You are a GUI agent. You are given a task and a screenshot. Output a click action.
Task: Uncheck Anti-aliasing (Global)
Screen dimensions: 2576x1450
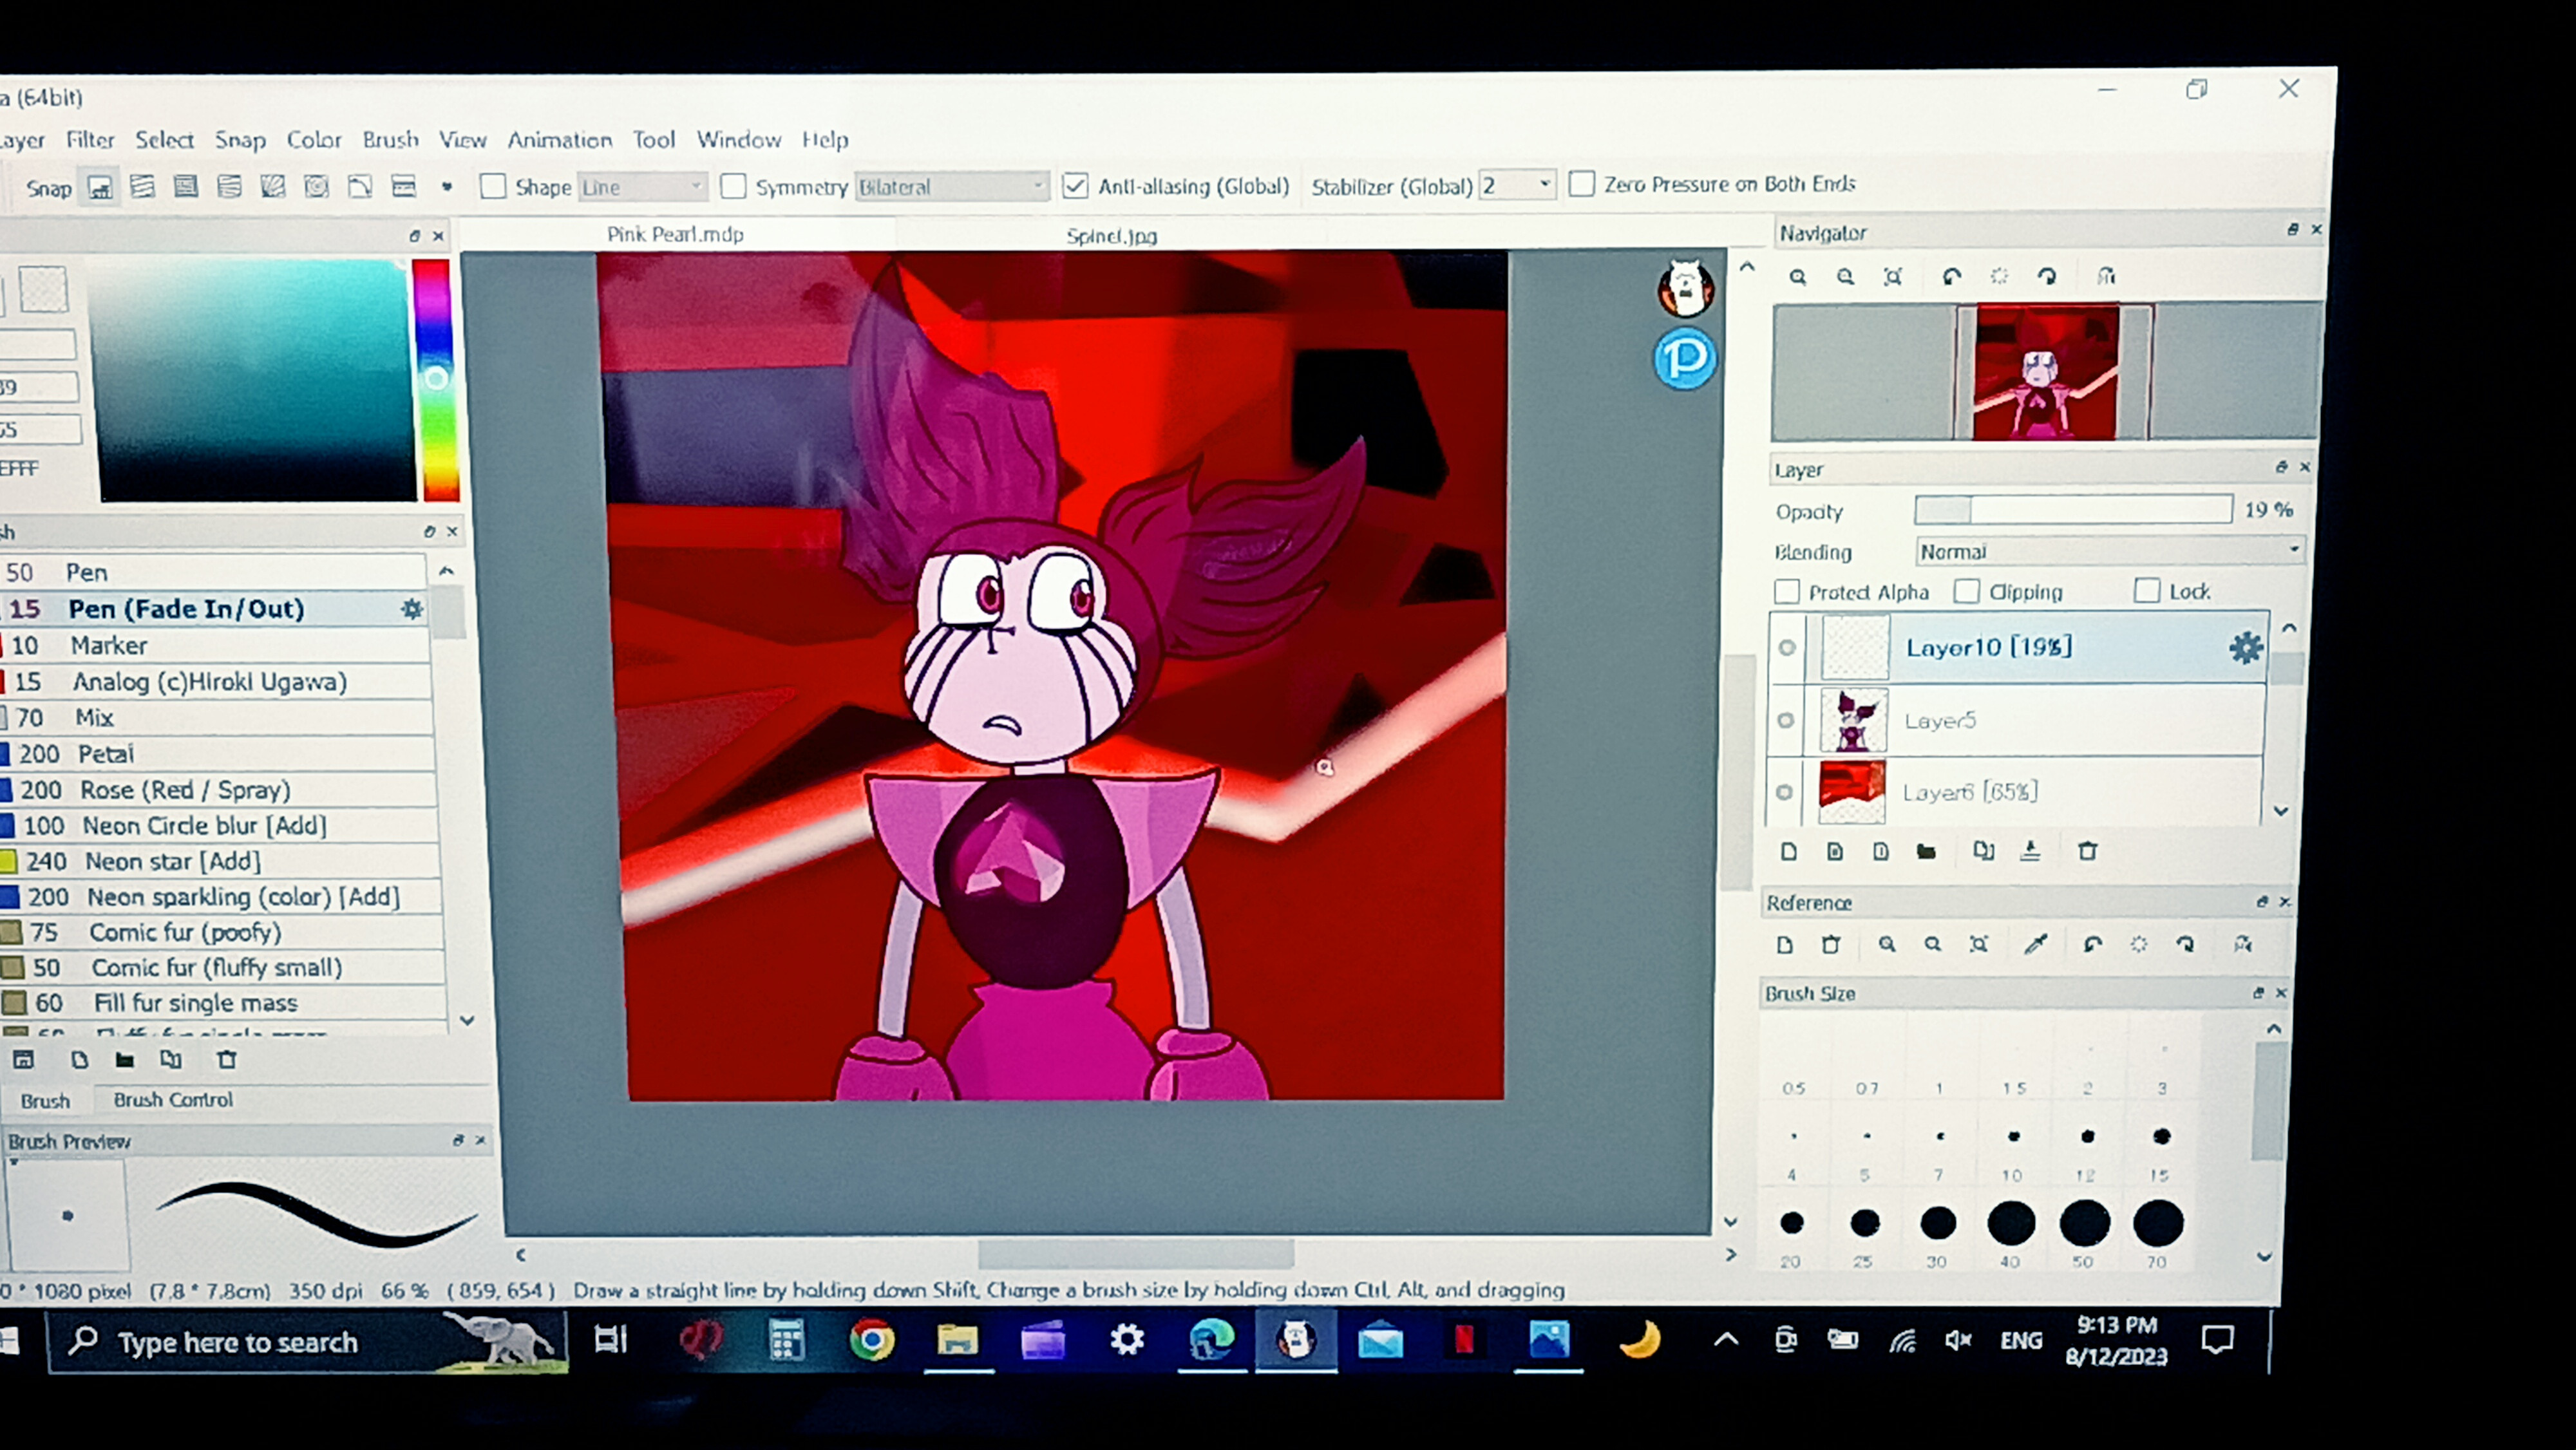coord(1075,186)
